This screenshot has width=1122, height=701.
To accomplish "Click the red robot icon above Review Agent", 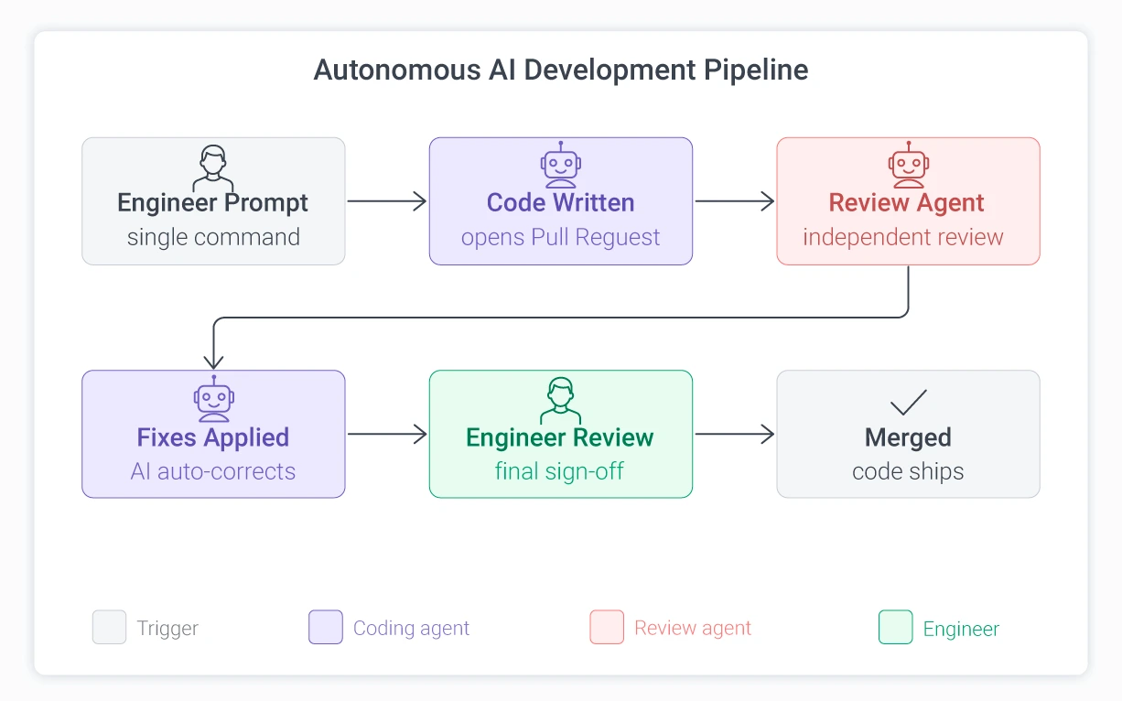I will (909, 165).
